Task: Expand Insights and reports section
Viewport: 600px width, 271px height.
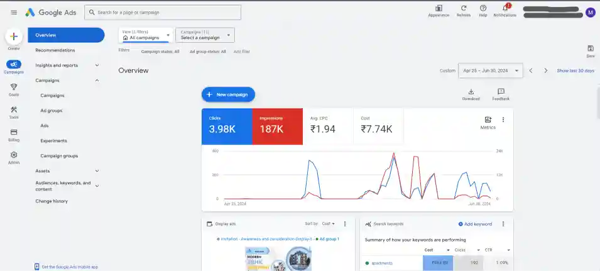Action: pos(67,65)
